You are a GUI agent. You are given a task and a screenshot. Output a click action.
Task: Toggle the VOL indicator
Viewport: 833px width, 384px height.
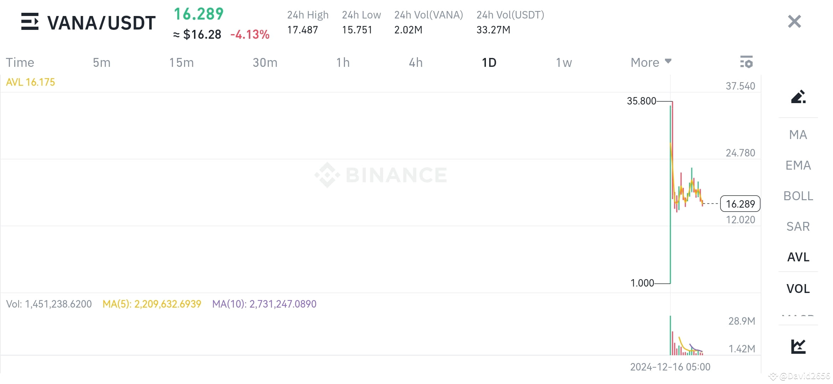[x=798, y=288]
